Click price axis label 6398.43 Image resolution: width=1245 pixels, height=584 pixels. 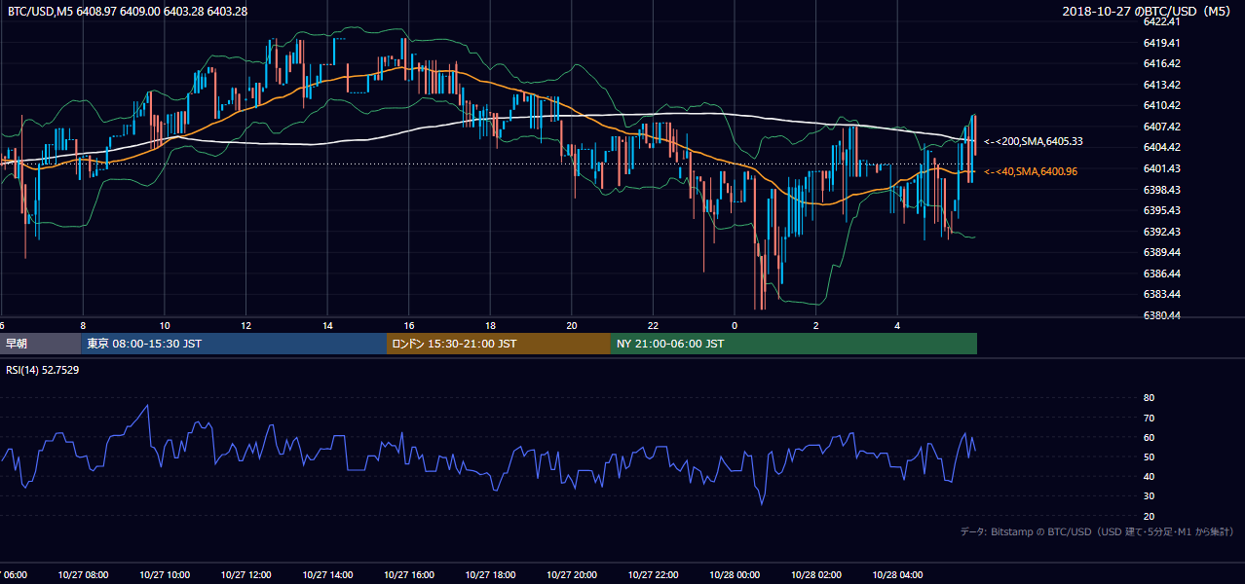tap(1162, 190)
